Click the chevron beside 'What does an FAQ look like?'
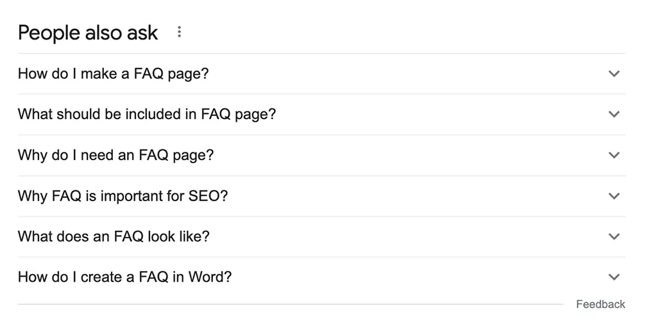 pyautogui.click(x=614, y=236)
